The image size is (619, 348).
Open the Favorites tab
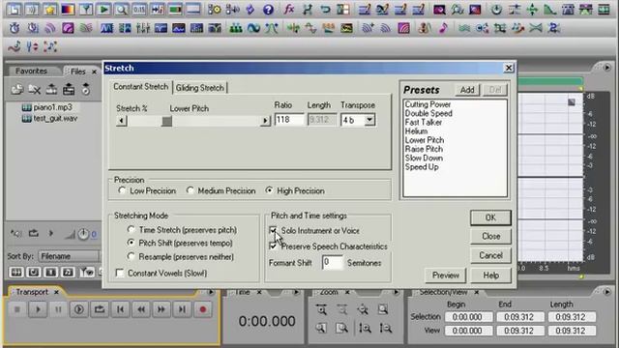pos(31,71)
